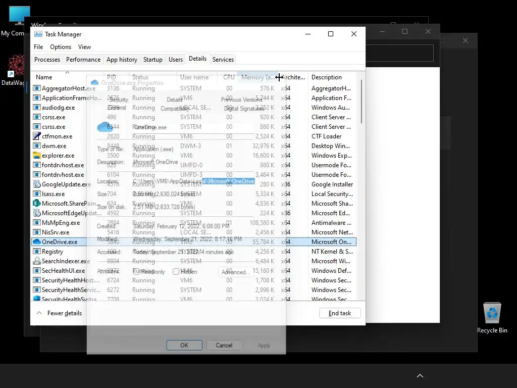Switch to the App history tab
Image resolution: width=517 pixels, height=388 pixels.
tap(122, 60)
